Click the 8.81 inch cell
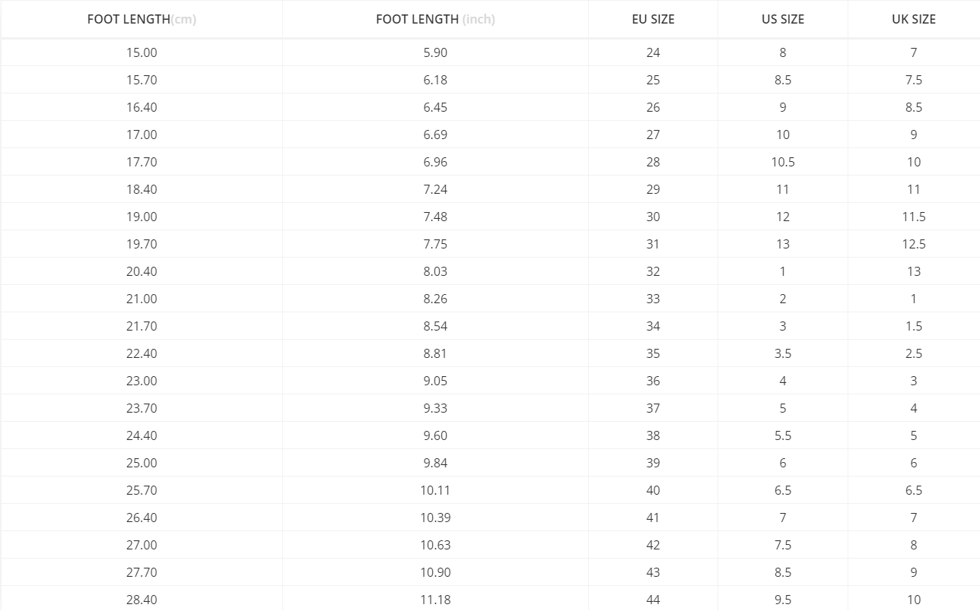 435,353
